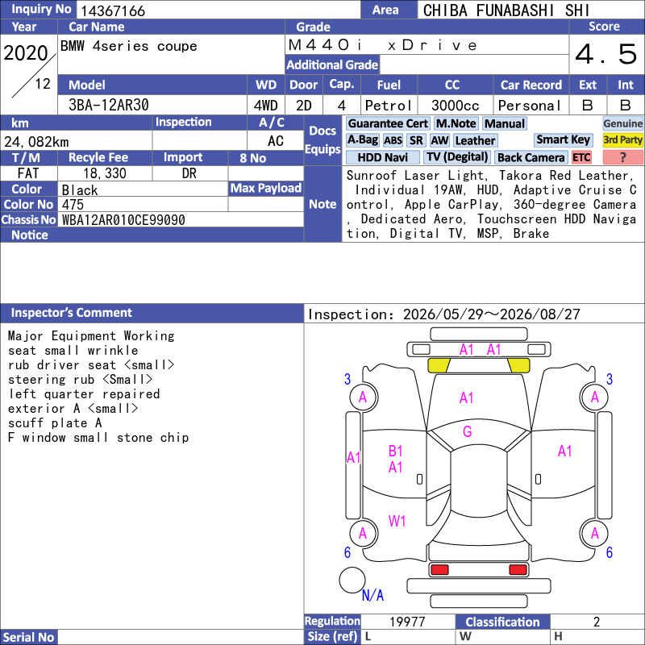Click the red question mark badge

click(622, 157)
